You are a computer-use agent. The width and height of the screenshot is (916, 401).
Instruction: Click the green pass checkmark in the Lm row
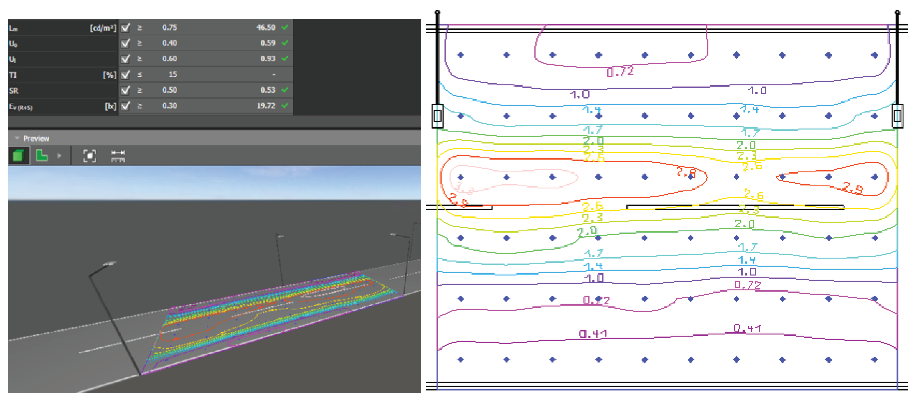tap(285, 27)
